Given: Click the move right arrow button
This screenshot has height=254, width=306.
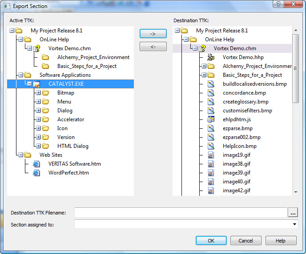Looking at the screenshot, I should coord(153,34).
